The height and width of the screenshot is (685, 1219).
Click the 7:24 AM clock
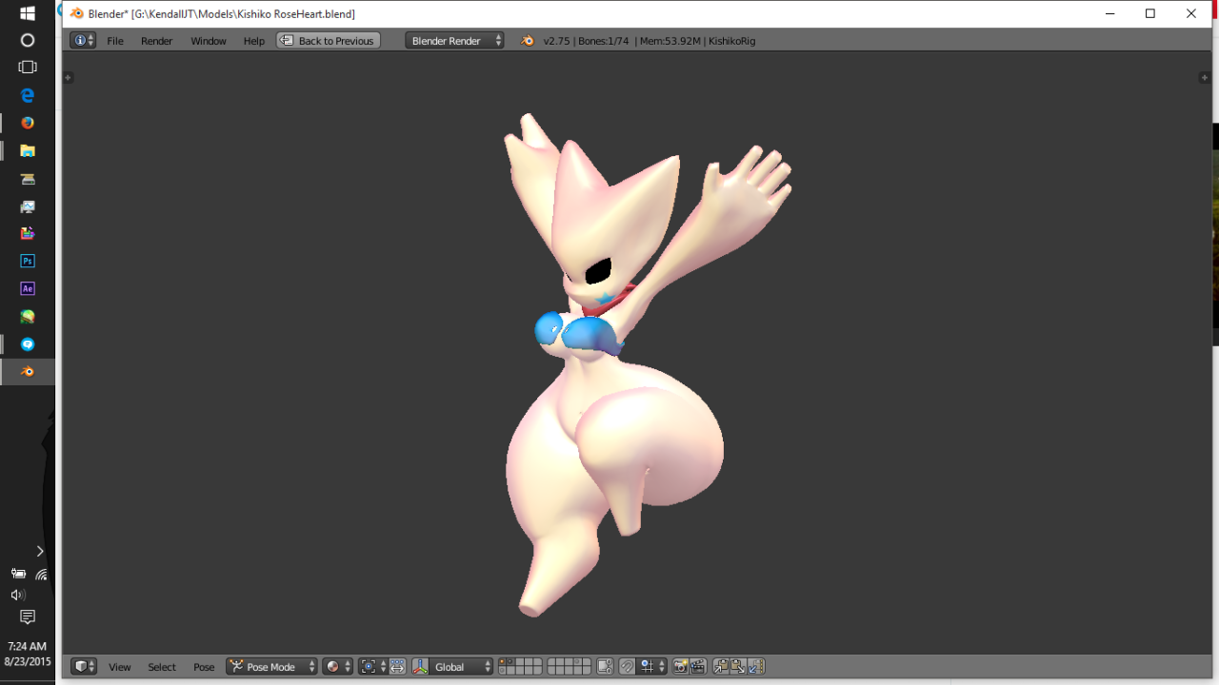pyautogui.click(x=28, y=646)
